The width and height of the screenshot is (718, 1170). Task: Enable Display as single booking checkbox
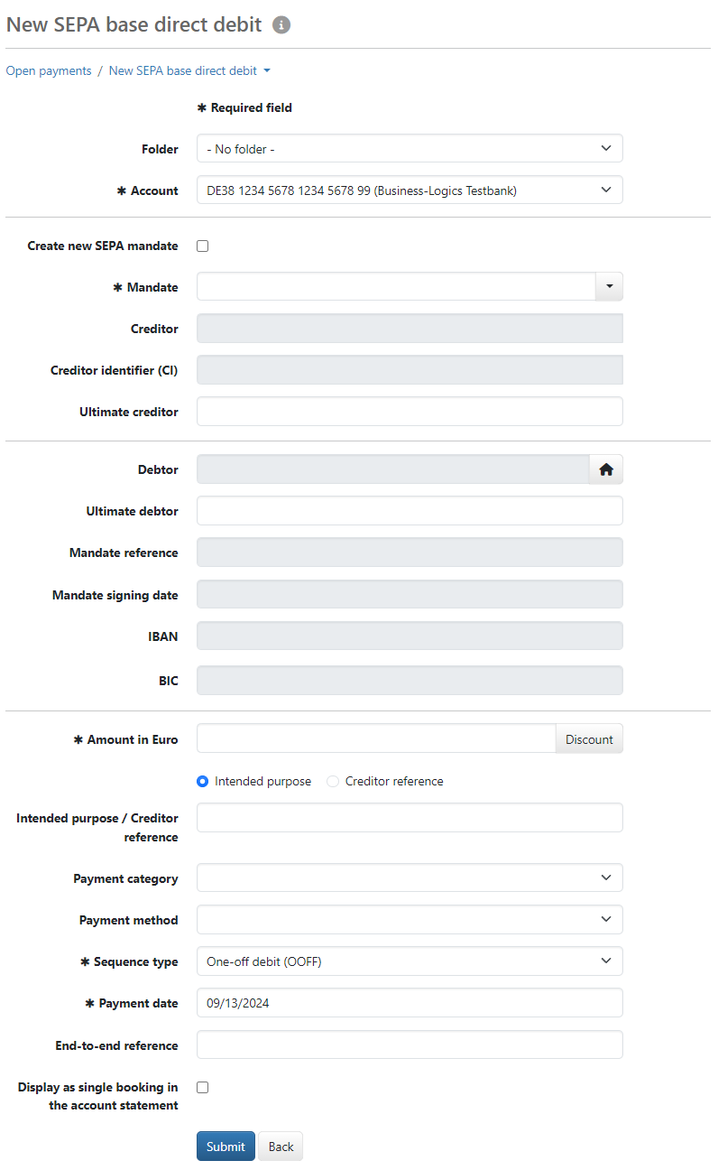(x=203, y=1087)
